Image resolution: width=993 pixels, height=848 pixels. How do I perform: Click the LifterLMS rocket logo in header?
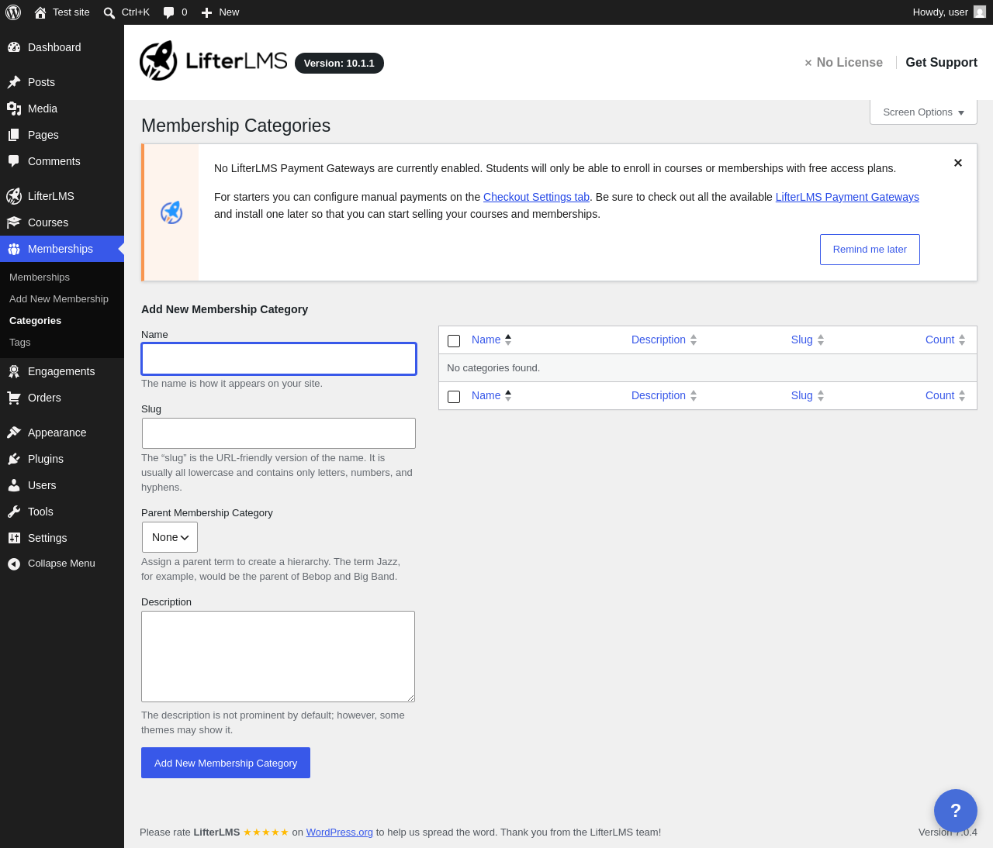[x=158, y=60]
